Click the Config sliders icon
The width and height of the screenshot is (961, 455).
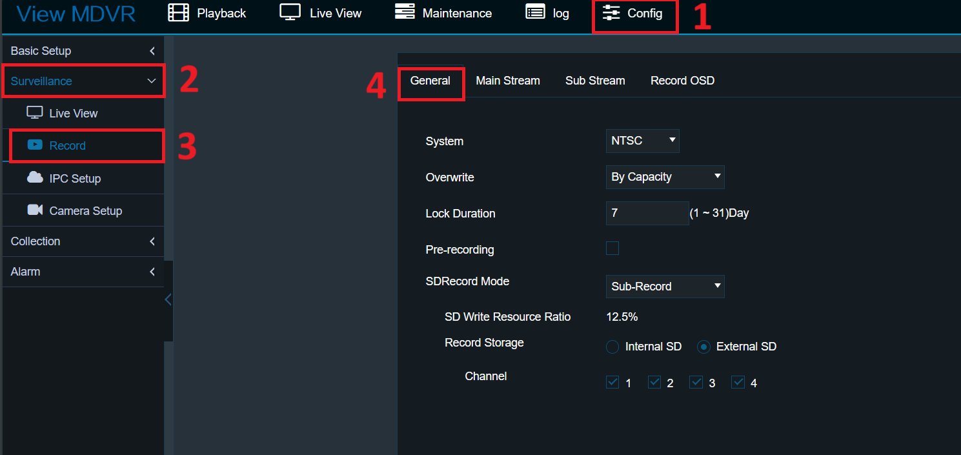pyautogui.click(x=610, y=13)
